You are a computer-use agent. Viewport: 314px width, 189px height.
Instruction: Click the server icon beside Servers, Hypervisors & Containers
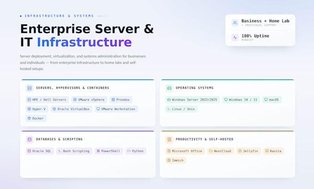point(30,88)
